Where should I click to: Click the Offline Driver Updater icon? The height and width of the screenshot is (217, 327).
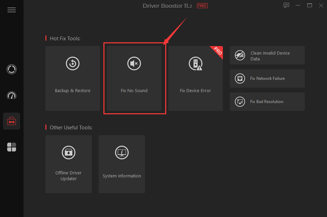68,153
